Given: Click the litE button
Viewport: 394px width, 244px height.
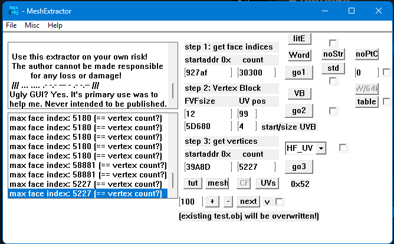Looking at the screenshot, I should tap(299, 39).
